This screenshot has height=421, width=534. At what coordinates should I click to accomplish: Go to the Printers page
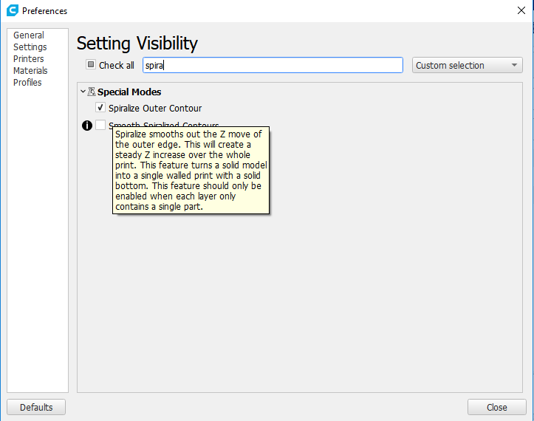pyautogui.click(x=29, y=59)
